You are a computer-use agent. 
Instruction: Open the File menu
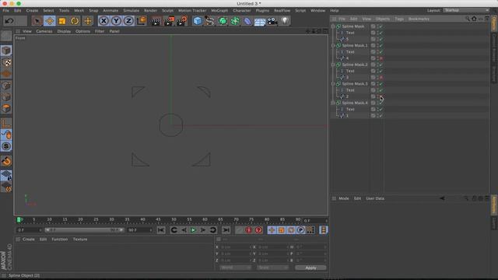pos(6,10)
